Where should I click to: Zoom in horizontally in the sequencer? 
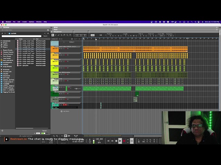(57, 136)
